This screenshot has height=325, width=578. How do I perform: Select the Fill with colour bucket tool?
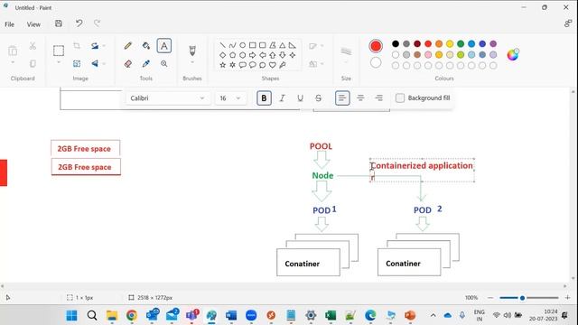coord(146,46)
